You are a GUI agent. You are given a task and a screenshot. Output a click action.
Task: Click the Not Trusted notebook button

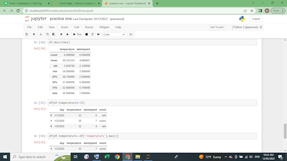click(217, 27)
